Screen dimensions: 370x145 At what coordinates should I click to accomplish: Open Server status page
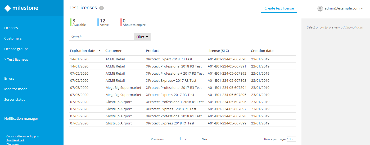[x=15, y=99]
